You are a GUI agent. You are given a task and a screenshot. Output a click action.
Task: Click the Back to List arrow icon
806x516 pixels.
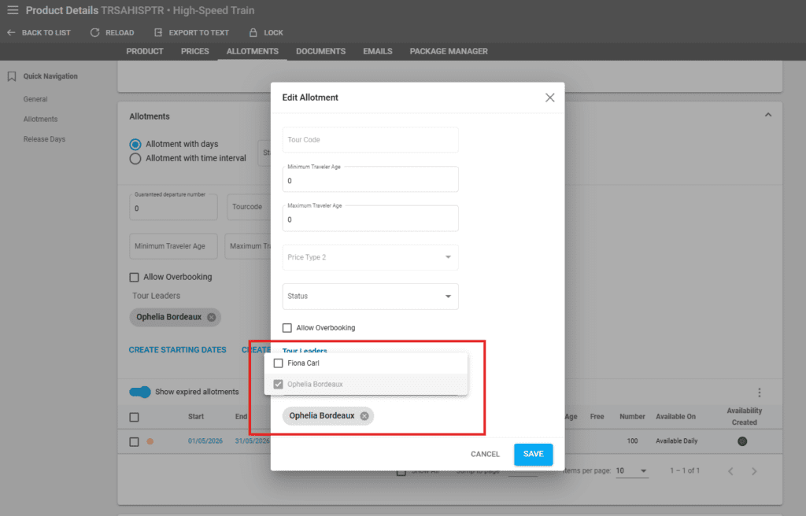(11, 33)
